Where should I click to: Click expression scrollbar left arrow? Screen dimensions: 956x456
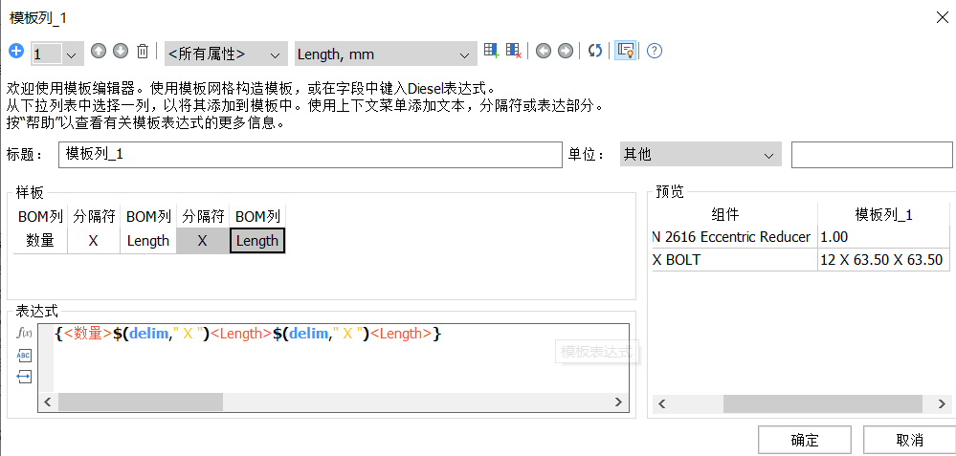[48, 402]
